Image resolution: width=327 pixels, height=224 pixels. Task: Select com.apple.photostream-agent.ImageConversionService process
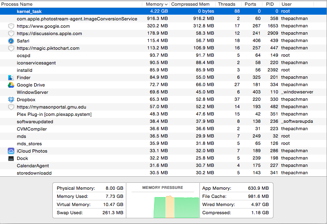[x=77, y=19]
